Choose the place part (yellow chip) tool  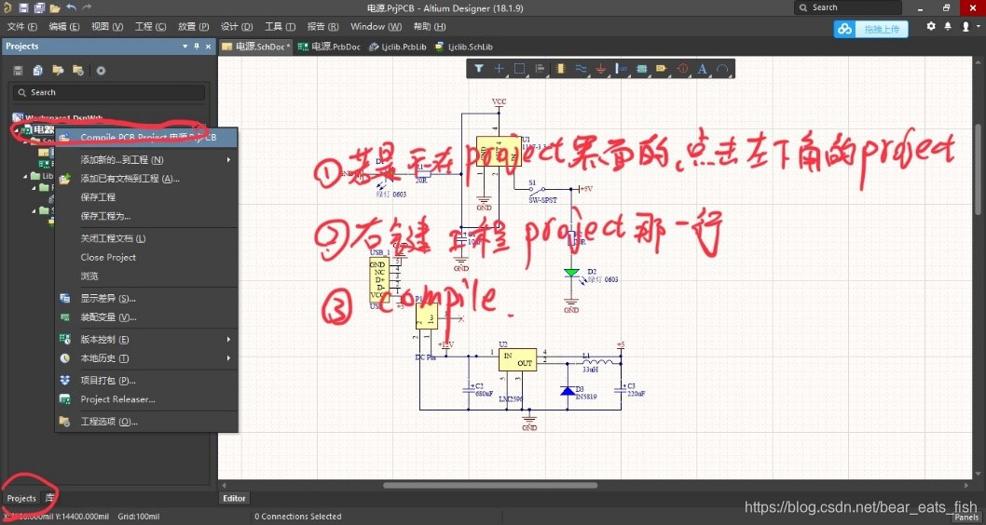tap(560, 69)
